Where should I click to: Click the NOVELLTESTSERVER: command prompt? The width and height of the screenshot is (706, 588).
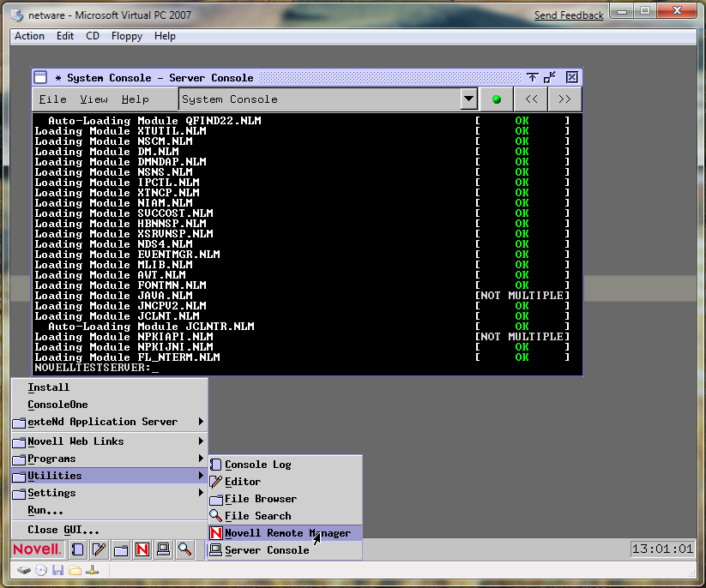tap(97, 368)
